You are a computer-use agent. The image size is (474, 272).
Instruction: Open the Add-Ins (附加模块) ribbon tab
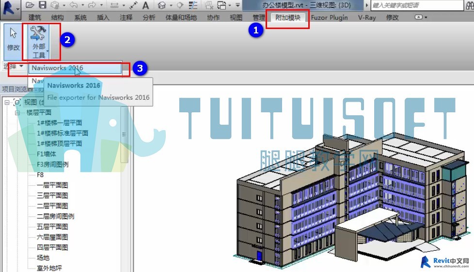point(288,17)
